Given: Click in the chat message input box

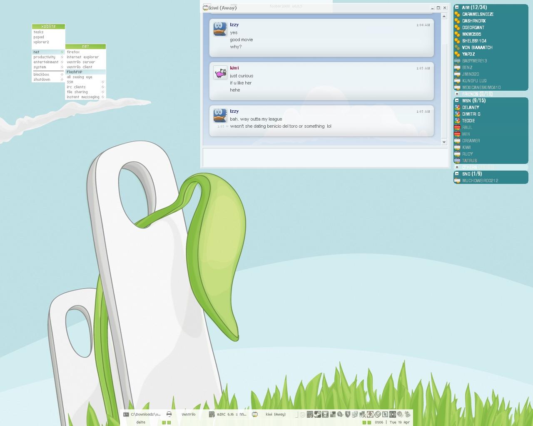Looking at the screenshot, I should pos(325,157).
